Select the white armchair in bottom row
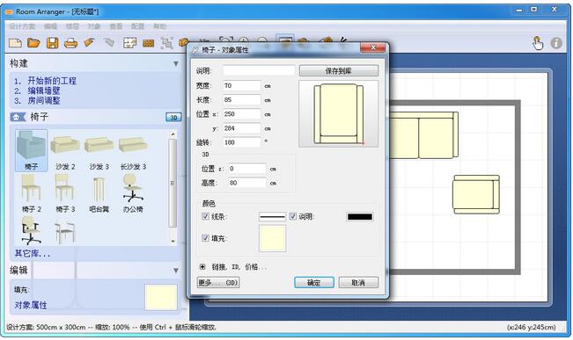Image resolution: width=573 pixels, height=340 pixels. (x=65, y=233)
